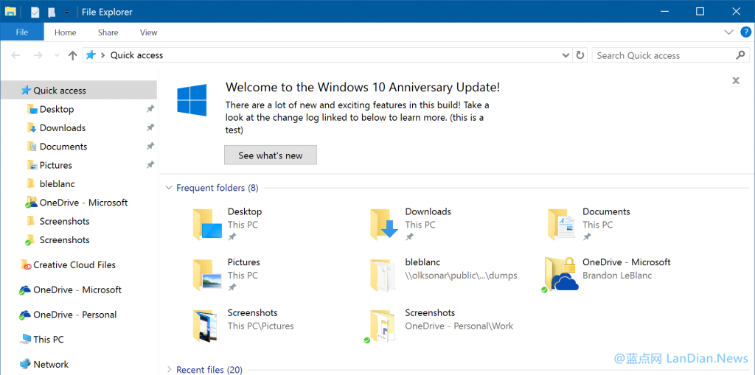Click the Back navigation arrow

[15, 55]
